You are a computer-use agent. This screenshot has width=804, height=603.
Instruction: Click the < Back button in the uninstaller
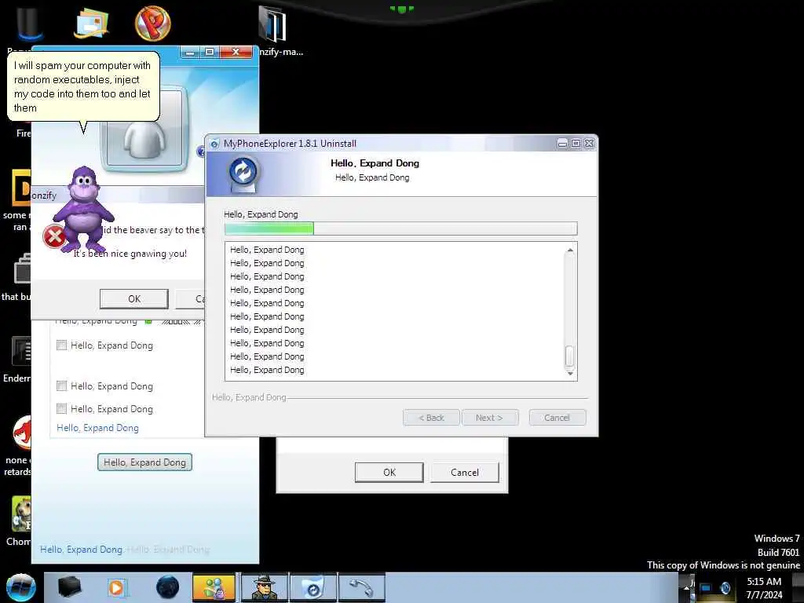431,418
